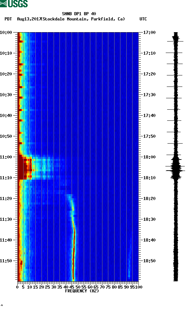Click the 11:10 PDT time label
This screenshot has height=309, width=191.
click(6, 178)
